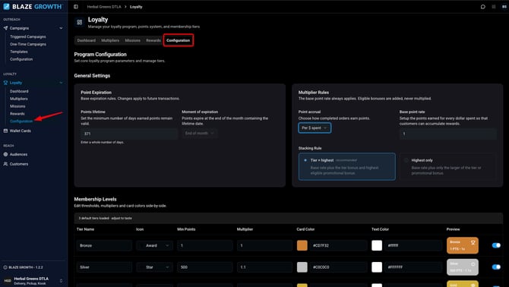Click the Bronze preview card

pos(462,245)
